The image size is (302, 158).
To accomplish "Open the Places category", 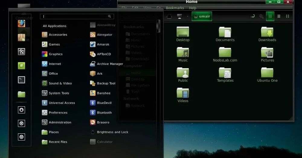I will point(50,132).
